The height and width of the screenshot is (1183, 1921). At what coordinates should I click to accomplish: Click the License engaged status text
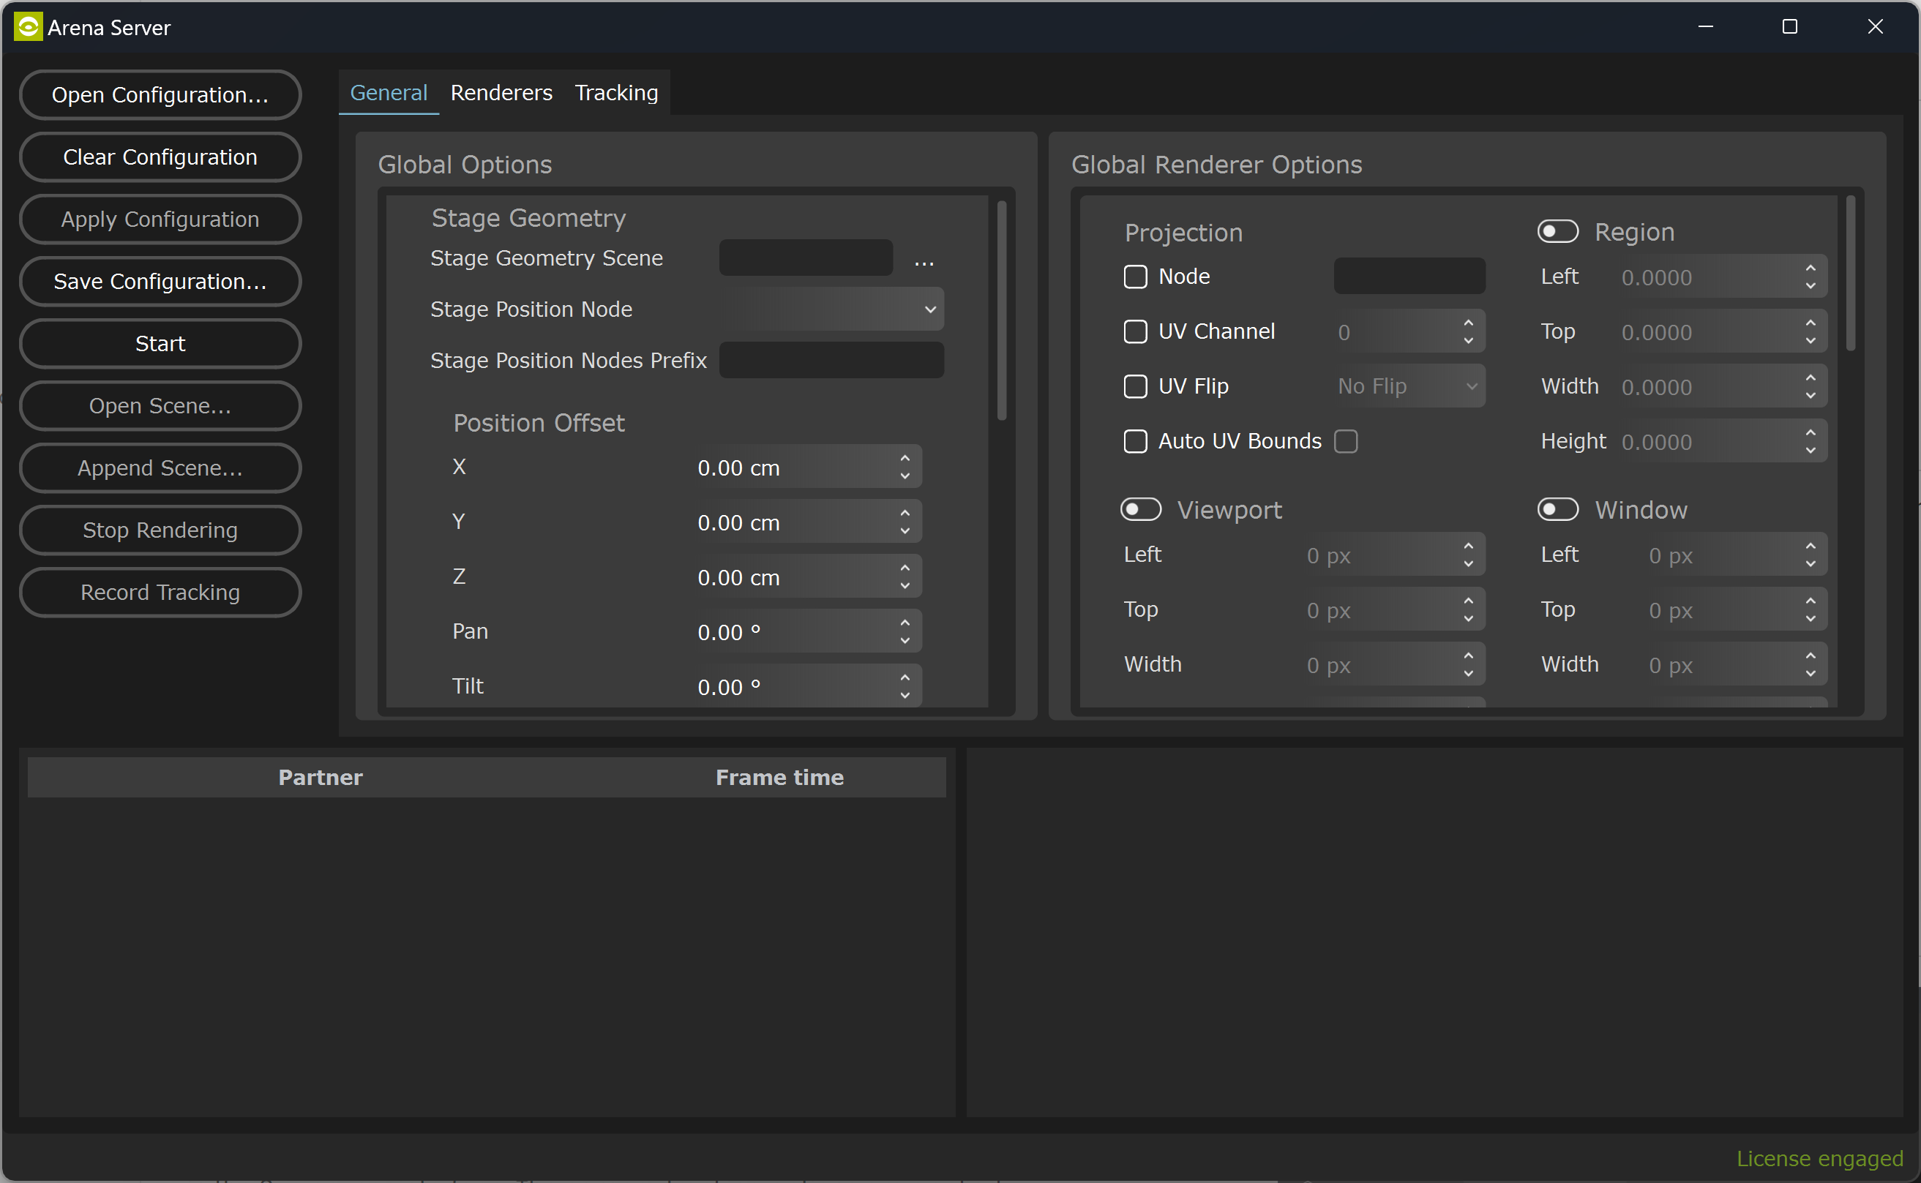coord(1820,1158)
